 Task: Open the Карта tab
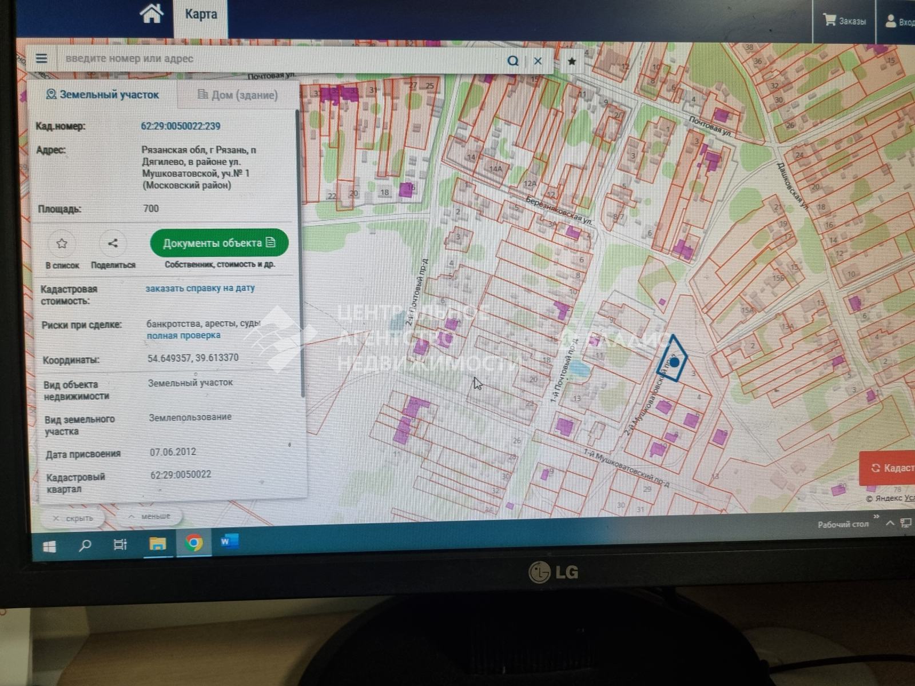click(201, 14)
